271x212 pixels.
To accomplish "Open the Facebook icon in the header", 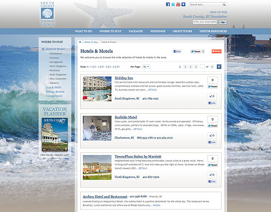I will [168, 4].
